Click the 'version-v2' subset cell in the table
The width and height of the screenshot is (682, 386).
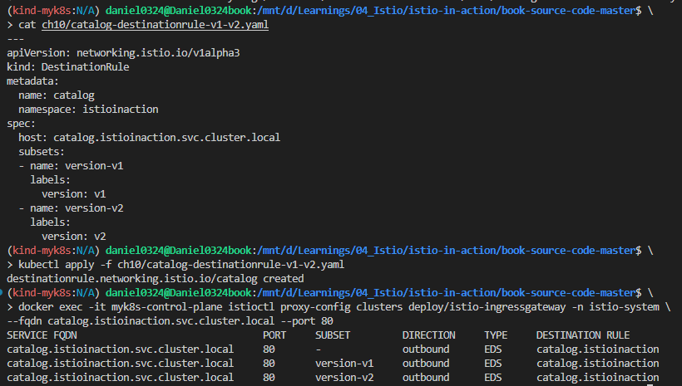(x=344, y=378)
